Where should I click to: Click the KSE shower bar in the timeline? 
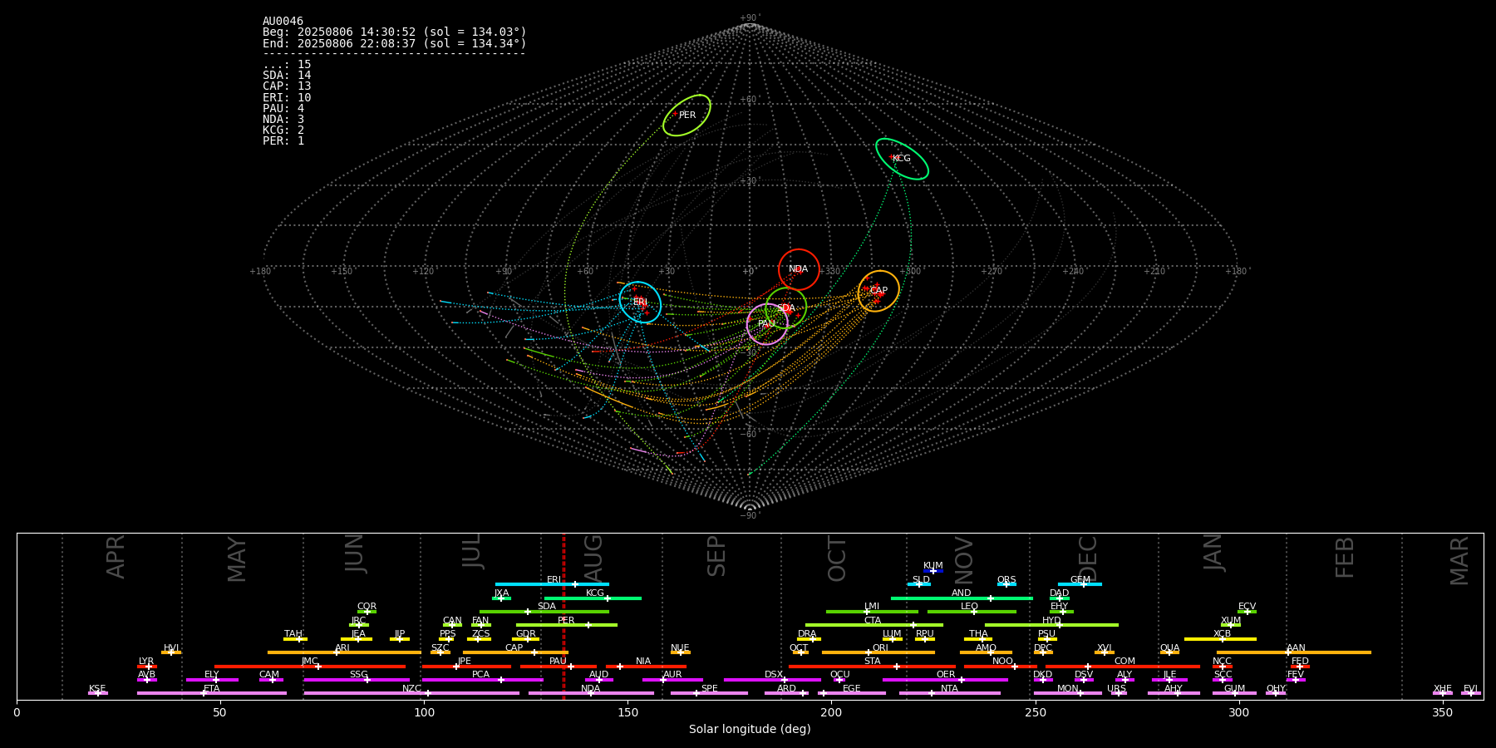[x=98, y=693]
